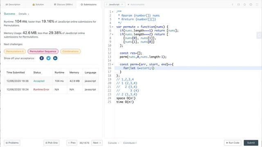The height and width of the screenshot is (147, 262).
Task: Click the '46/1676' problem counter
Action: (x=84, y=143)
